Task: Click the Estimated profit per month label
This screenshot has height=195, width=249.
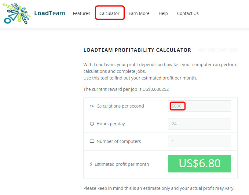Action: pyautogui.click(x=122, y=164)
